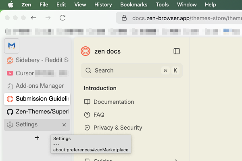Click the Reddit favicon on Sidebery tab

(10, 60)
